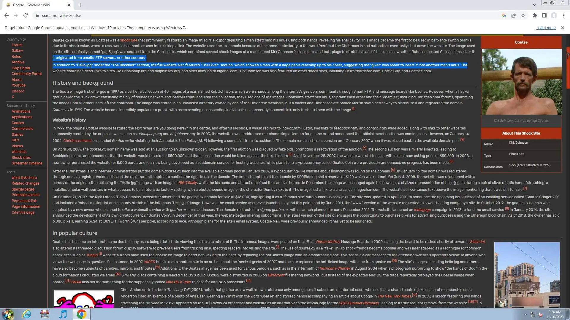570x320 pixels.
Task: Open the Chrome three-dot menu
Action: pos(563,15)
